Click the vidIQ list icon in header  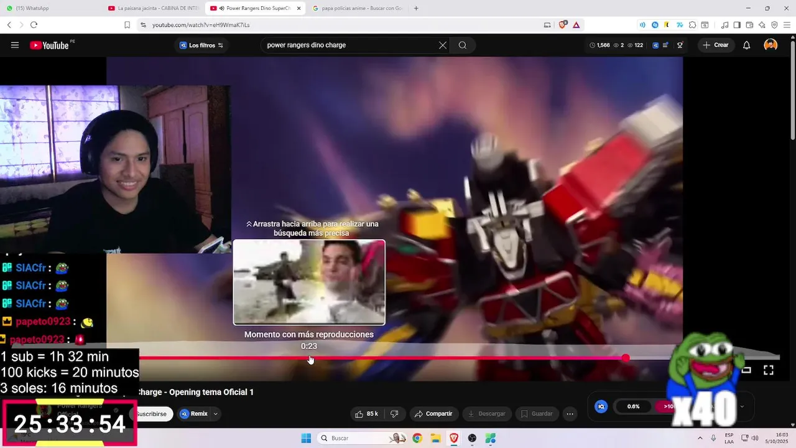click(665, 45)
